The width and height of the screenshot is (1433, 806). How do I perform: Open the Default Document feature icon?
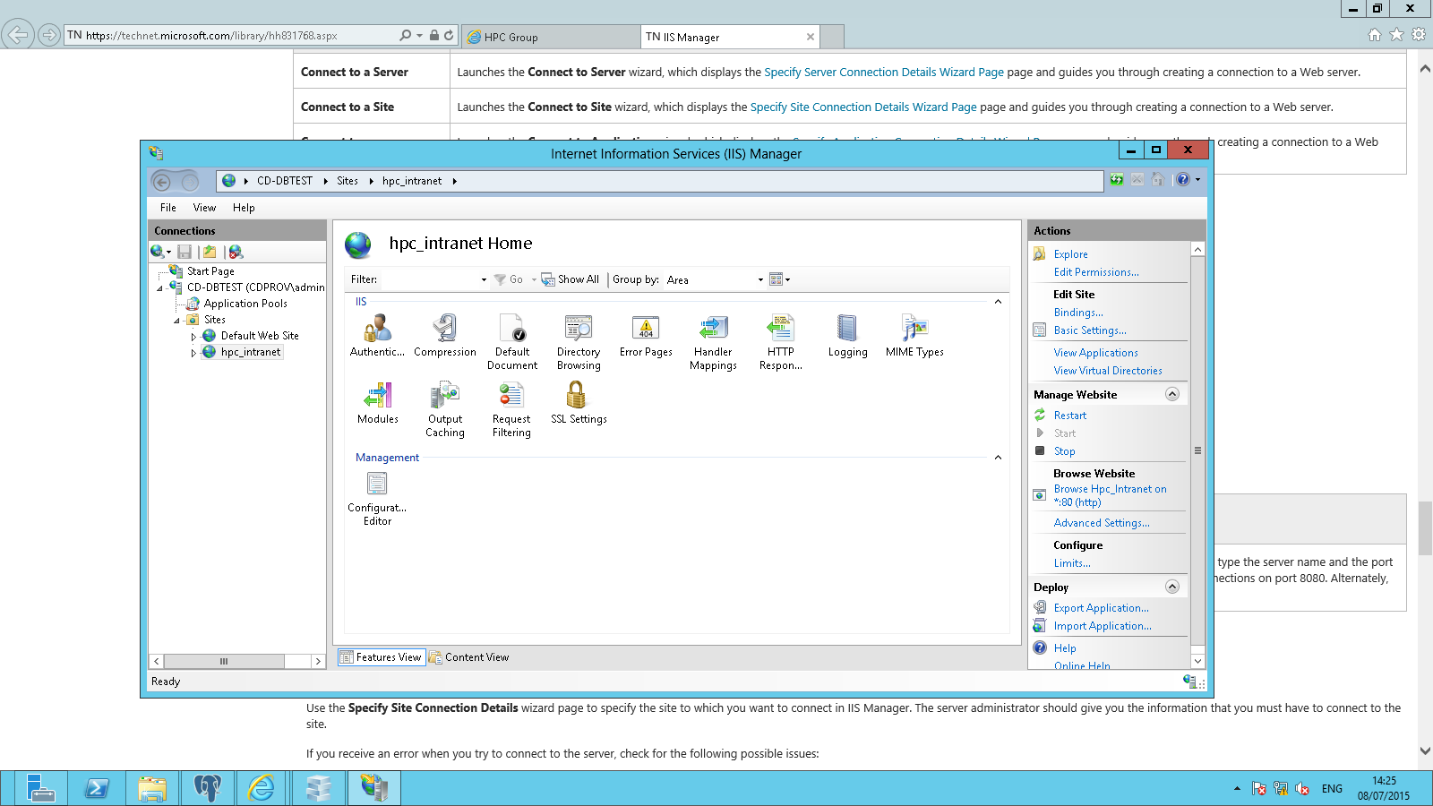[512, 342]
